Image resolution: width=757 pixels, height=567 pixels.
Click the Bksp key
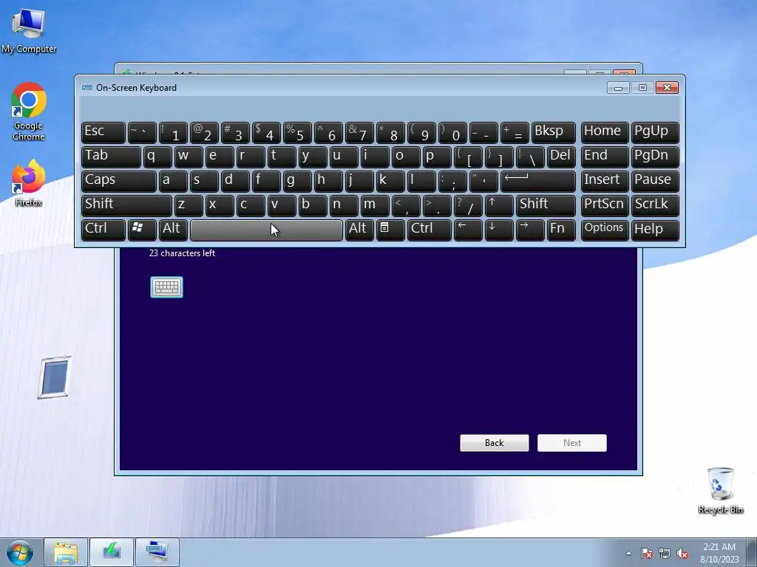coord(553,133)
